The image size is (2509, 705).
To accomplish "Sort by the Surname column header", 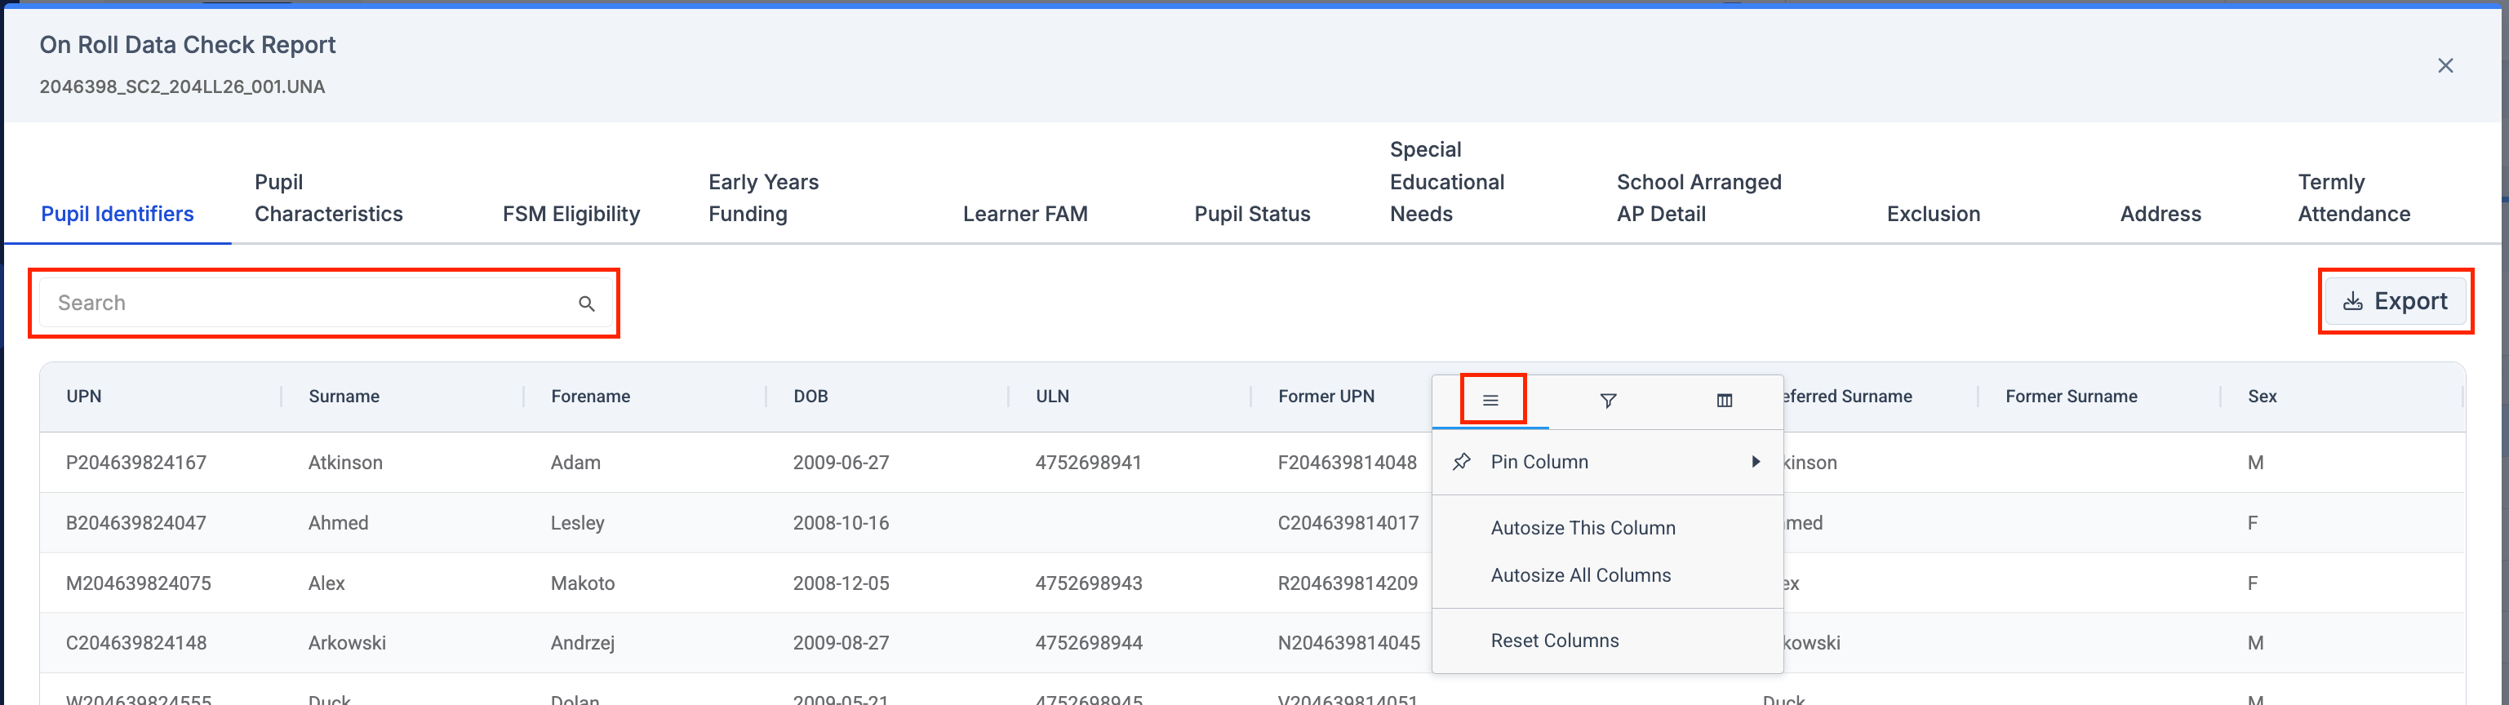I will (x=344, y=397).
